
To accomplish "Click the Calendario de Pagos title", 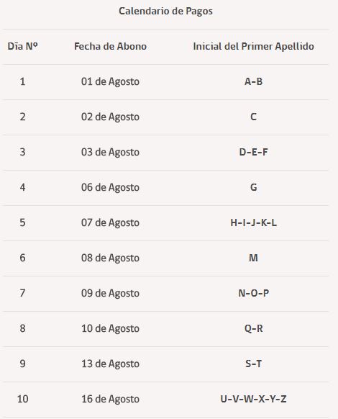I will click(165, 12).
